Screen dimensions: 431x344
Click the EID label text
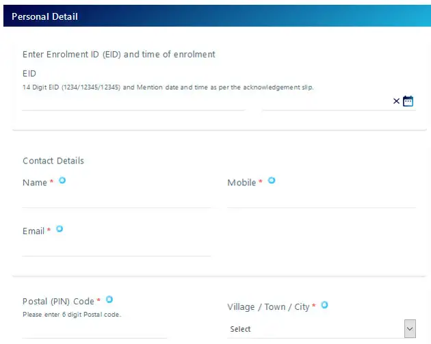(29, 73)
